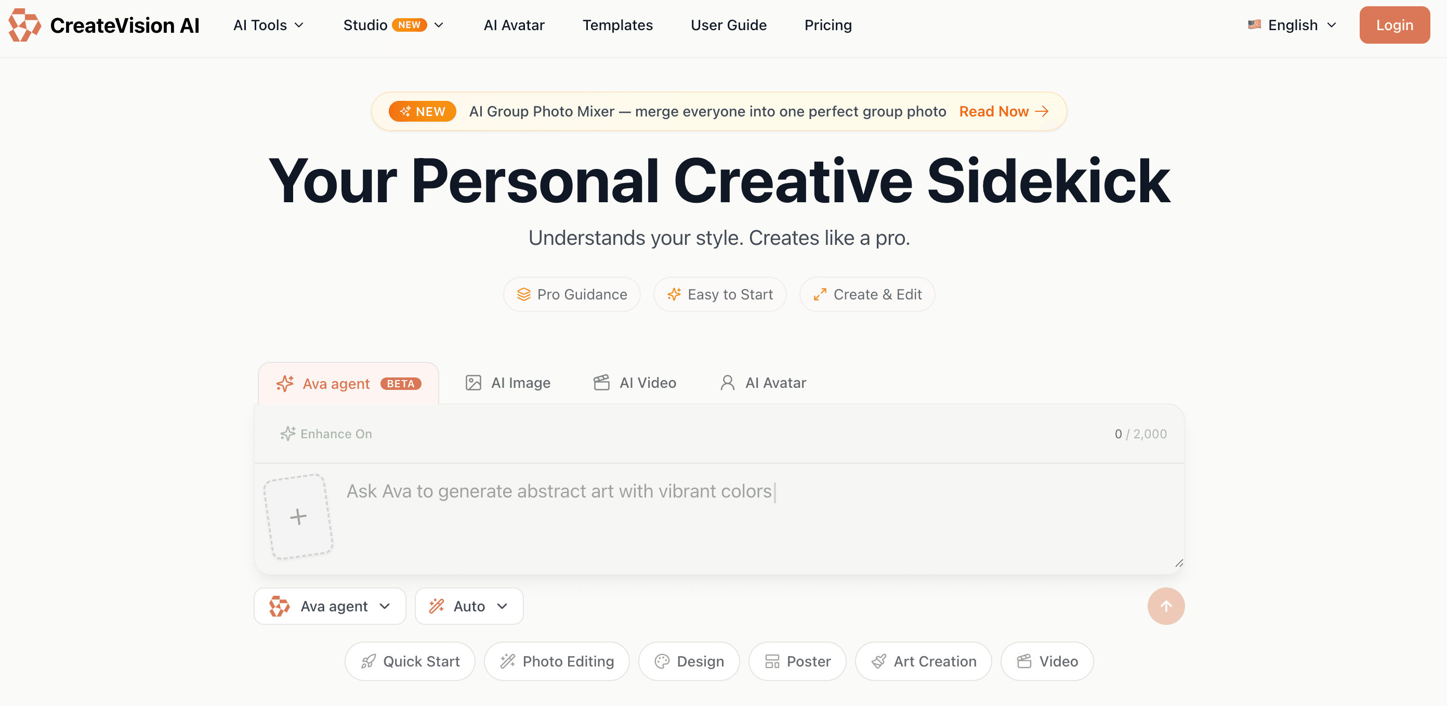
Task: Switch to the AI Image tab
Action: pos(508,383)
